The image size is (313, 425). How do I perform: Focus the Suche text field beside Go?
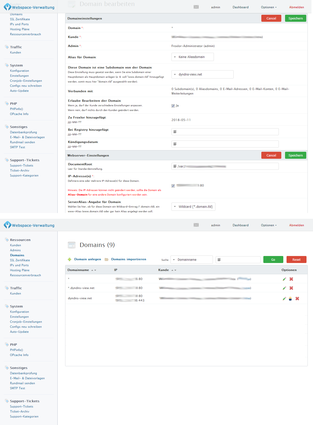pyautogui.click(x=238, y=260)
